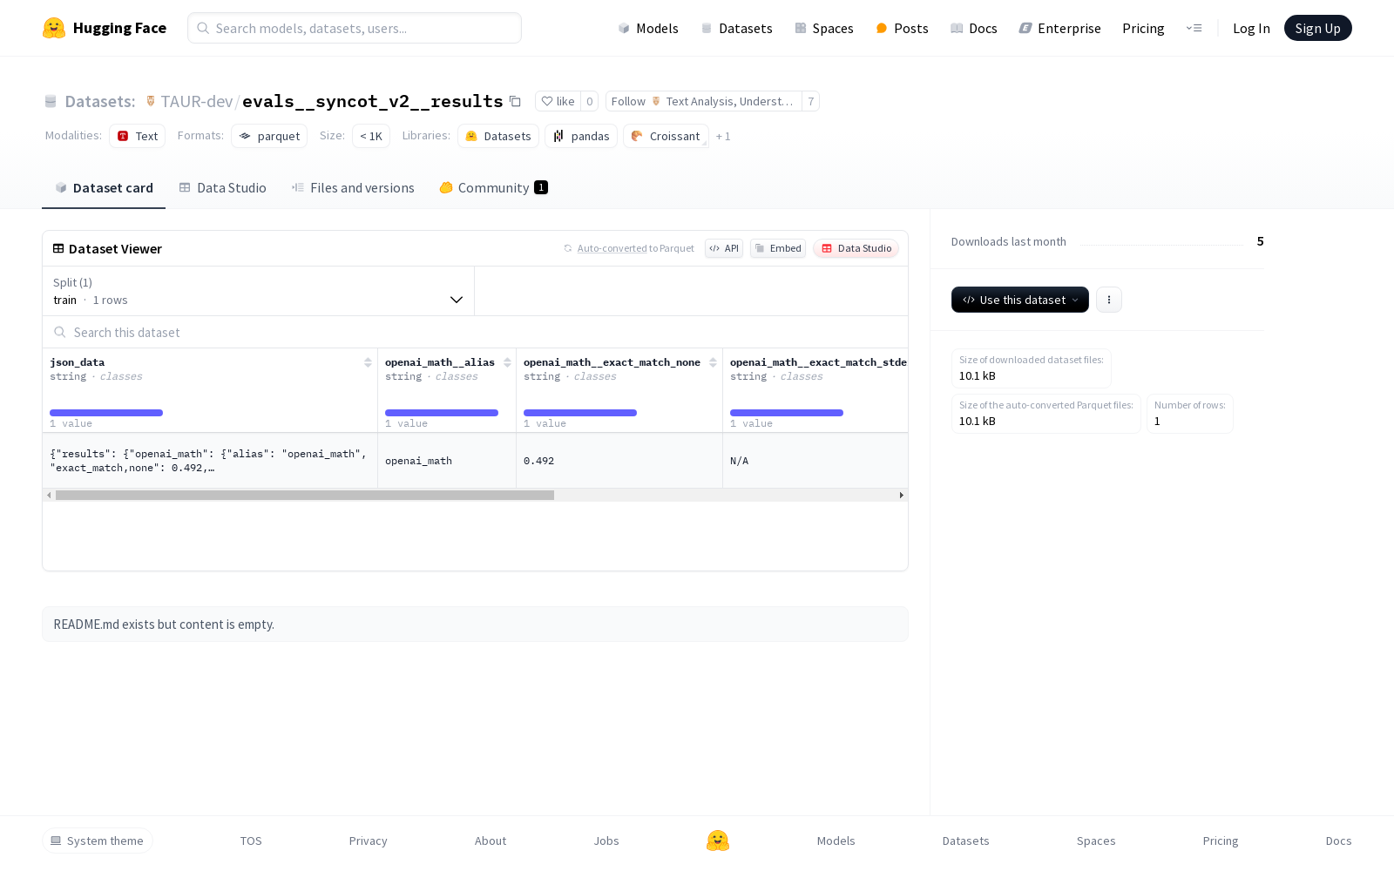Screen dimensions: 1394x871
Task: Click the table's right scroll arrow
Action: pyautogui.click(x=901, y=495)
